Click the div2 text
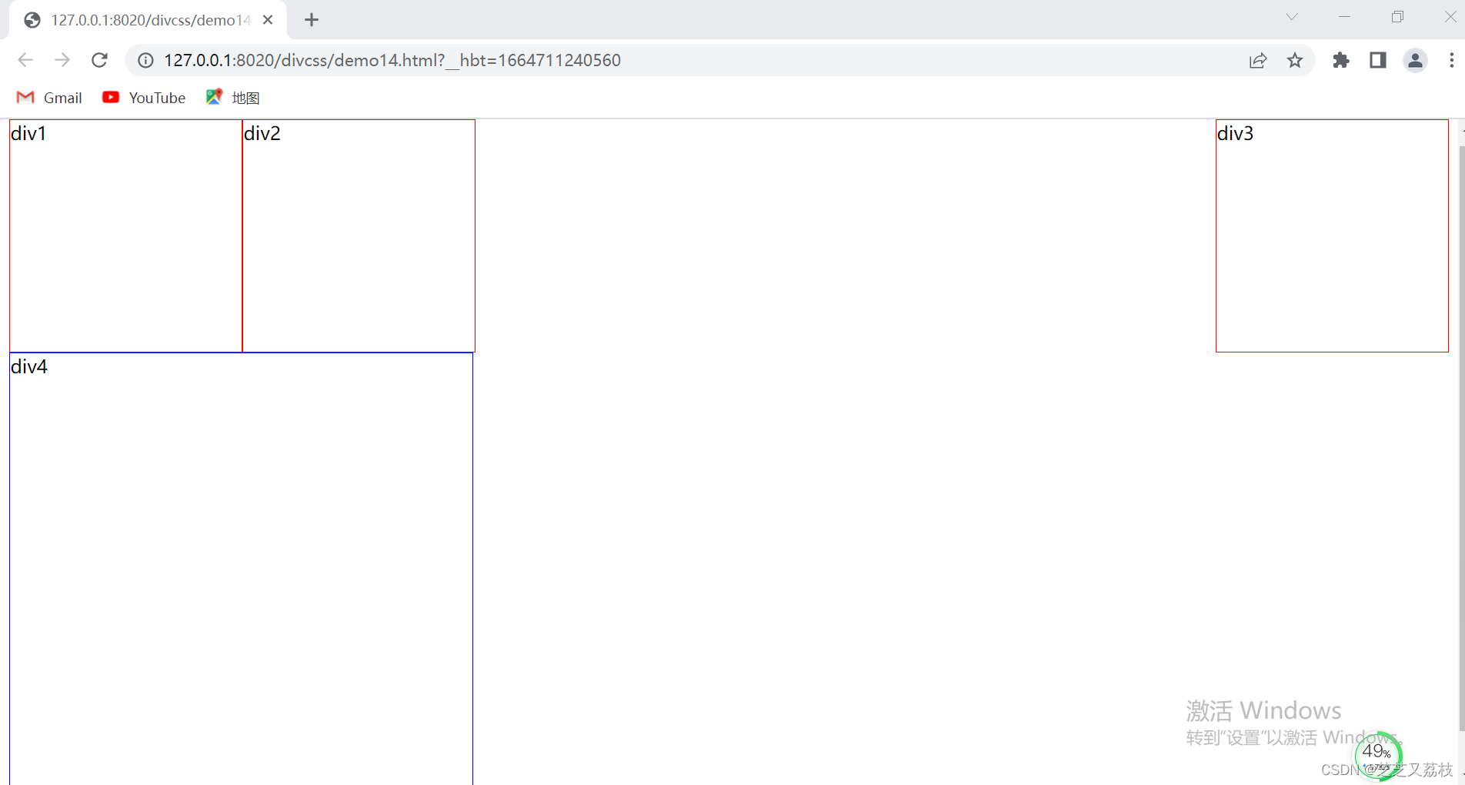 (262, 134)
